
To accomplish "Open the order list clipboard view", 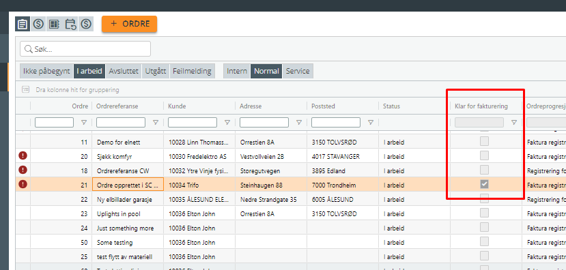I will pyautogui.click(x=23, y=24).
